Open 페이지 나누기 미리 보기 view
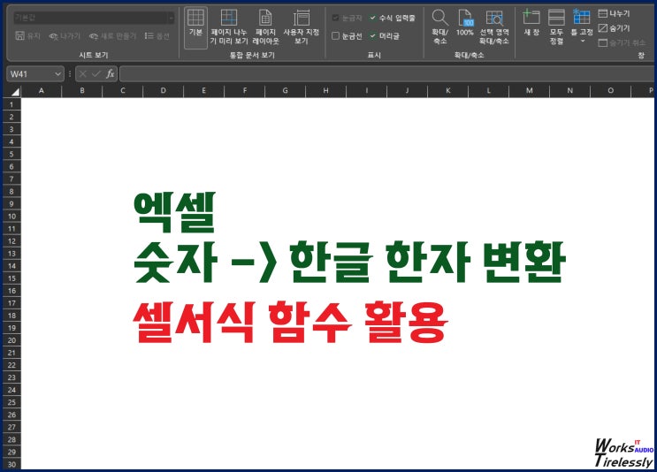 click(x=229, y=27)
